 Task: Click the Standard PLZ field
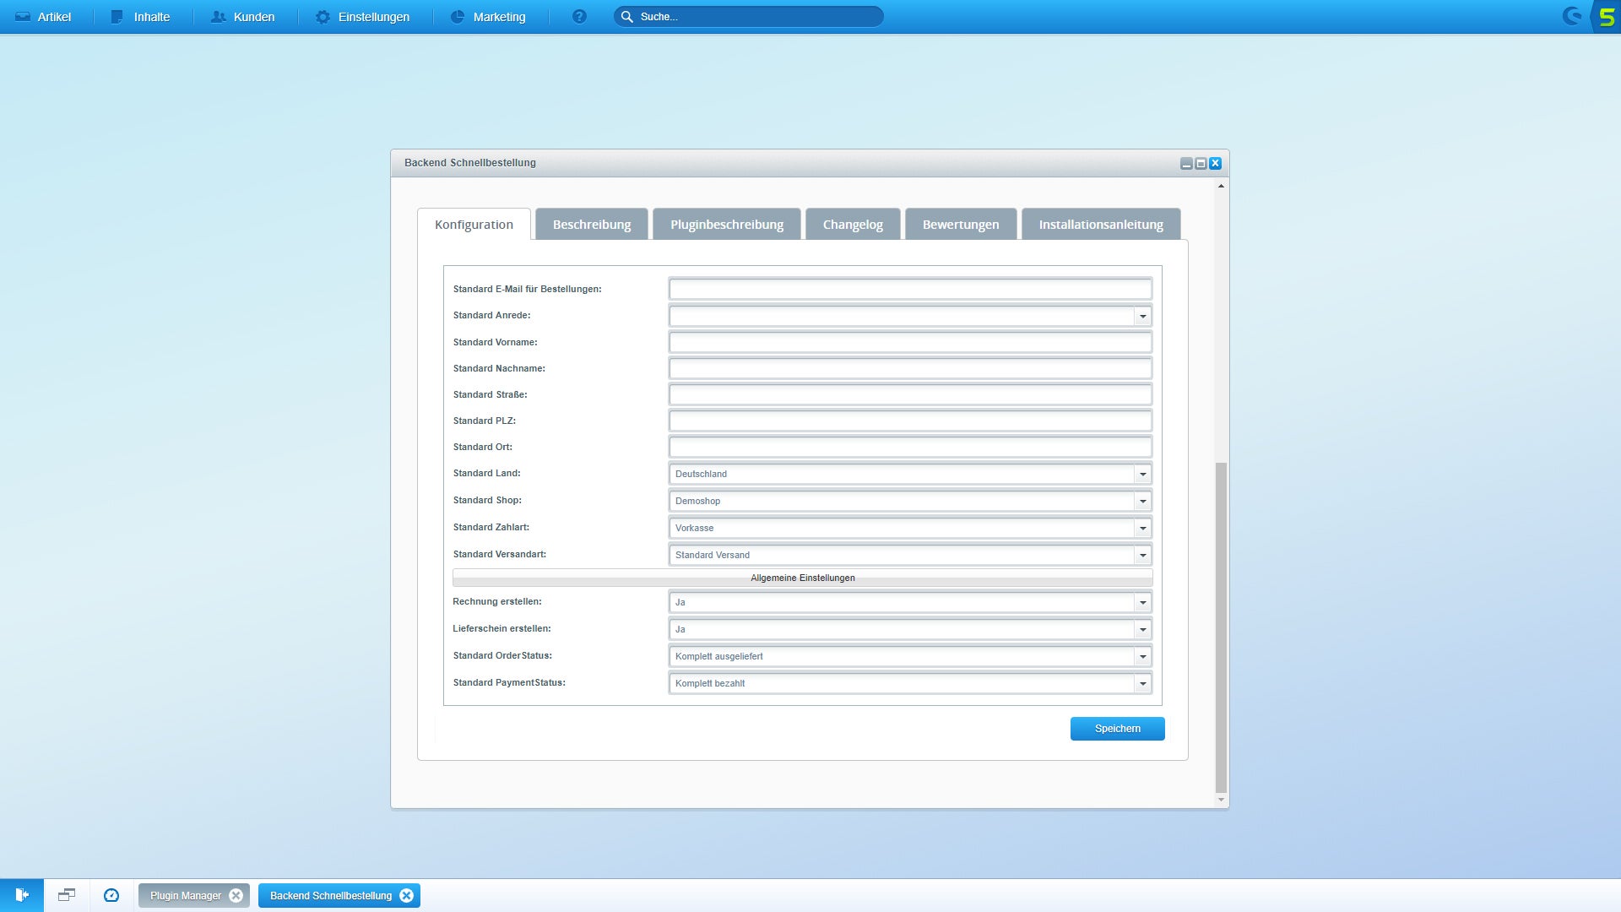[910, 421]
